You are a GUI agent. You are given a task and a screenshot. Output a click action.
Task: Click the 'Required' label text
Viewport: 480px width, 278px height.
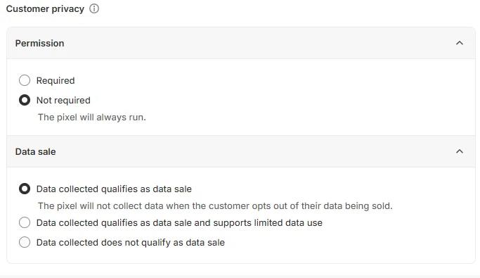coord(56,81)
